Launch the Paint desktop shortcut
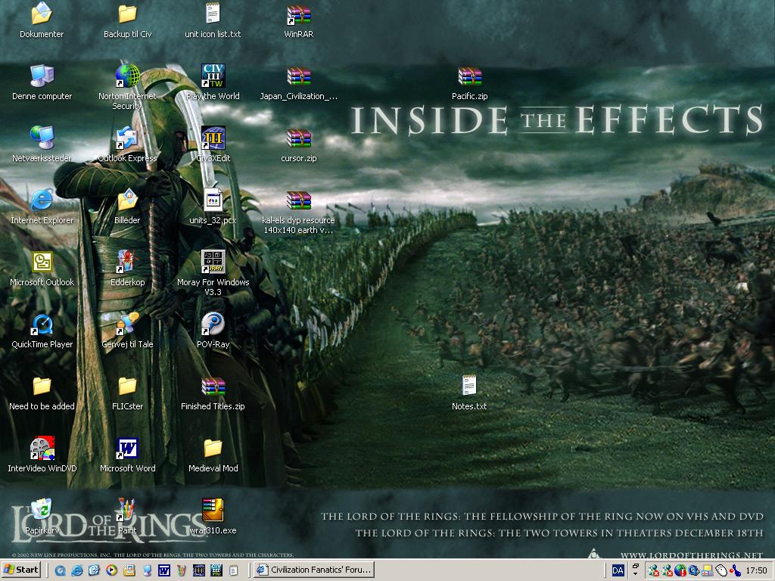 (127, 510)
